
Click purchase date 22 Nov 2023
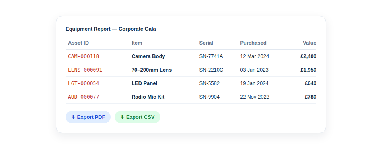tap(255, 97)
